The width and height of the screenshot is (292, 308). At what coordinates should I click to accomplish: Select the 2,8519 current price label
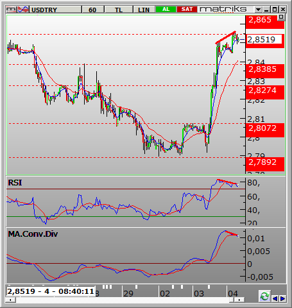pos(264,40)
